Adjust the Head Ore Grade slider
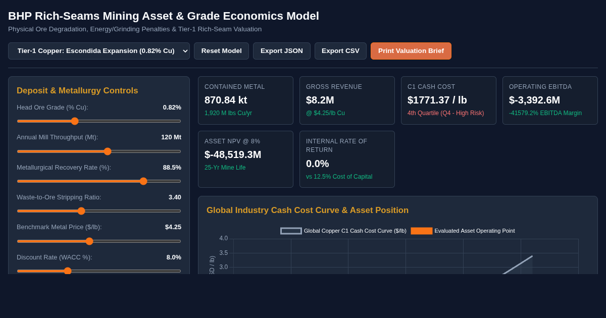The width and height of the screenshot is (606, 318). tap(99, 121)
